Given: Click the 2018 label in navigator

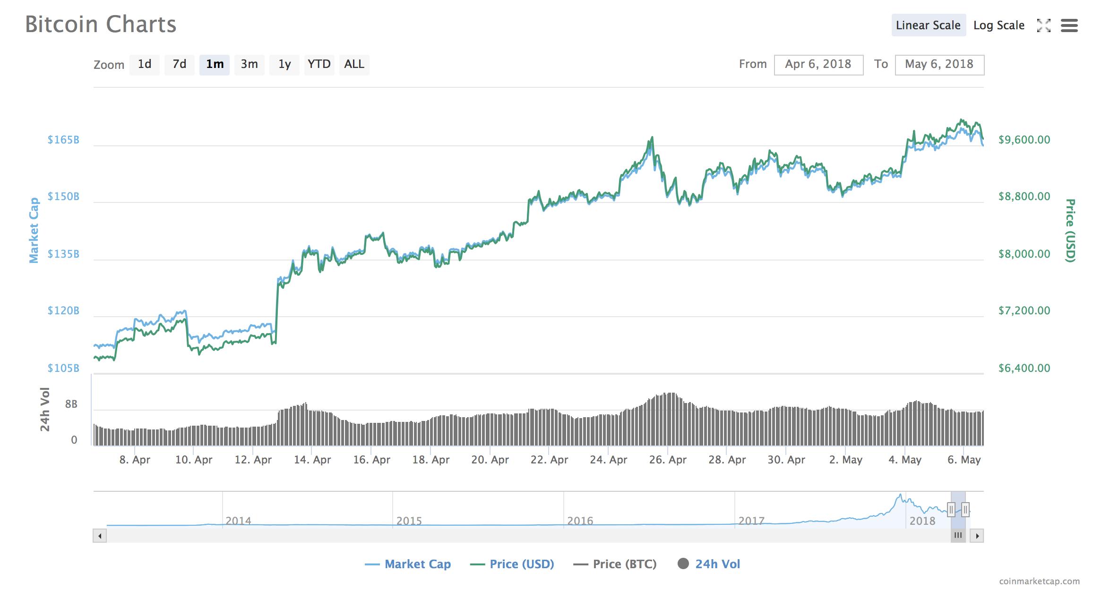Looking at the screenshot, I should (x=922, y=521).
